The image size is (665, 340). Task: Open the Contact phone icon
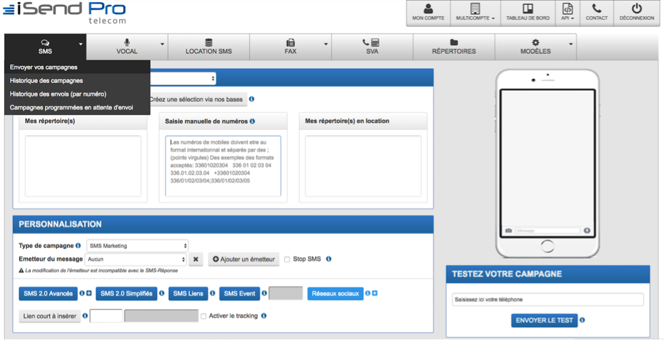tap(596, 9)
